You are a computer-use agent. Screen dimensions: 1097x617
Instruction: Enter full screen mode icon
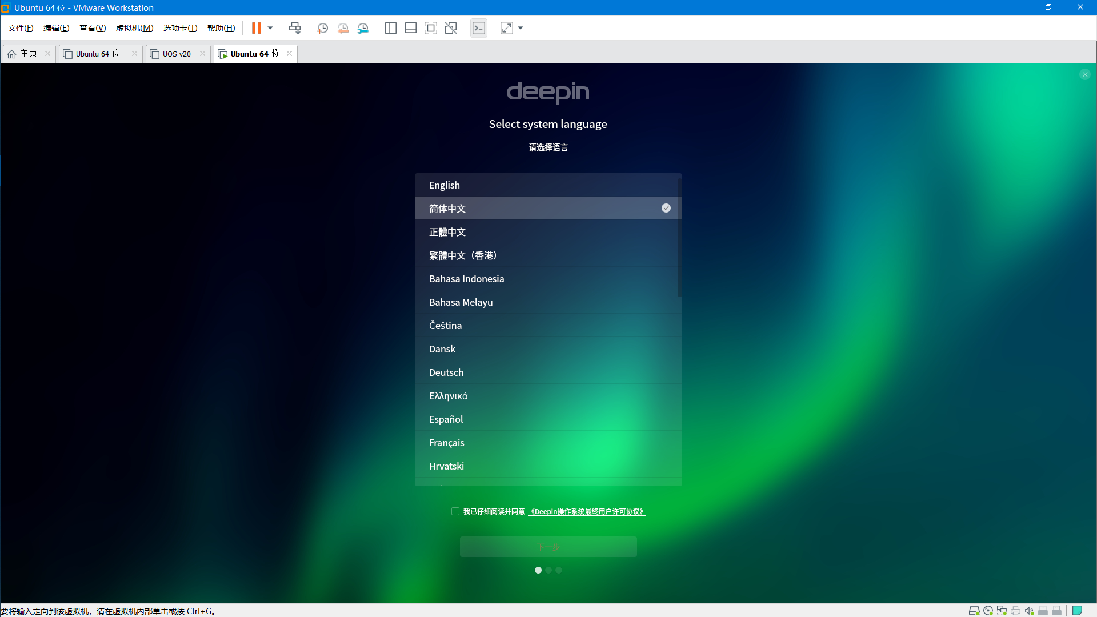(x=431, y=28)
